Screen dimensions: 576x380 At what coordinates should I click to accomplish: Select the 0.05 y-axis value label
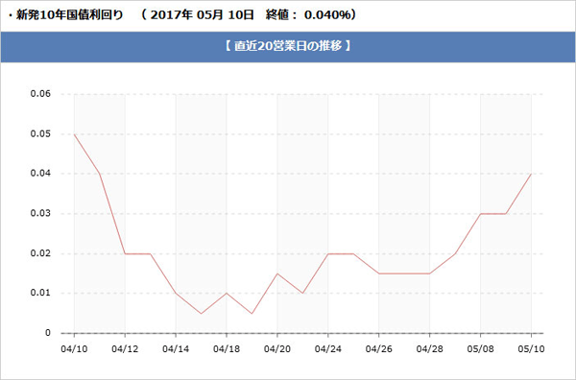[40, 134]
